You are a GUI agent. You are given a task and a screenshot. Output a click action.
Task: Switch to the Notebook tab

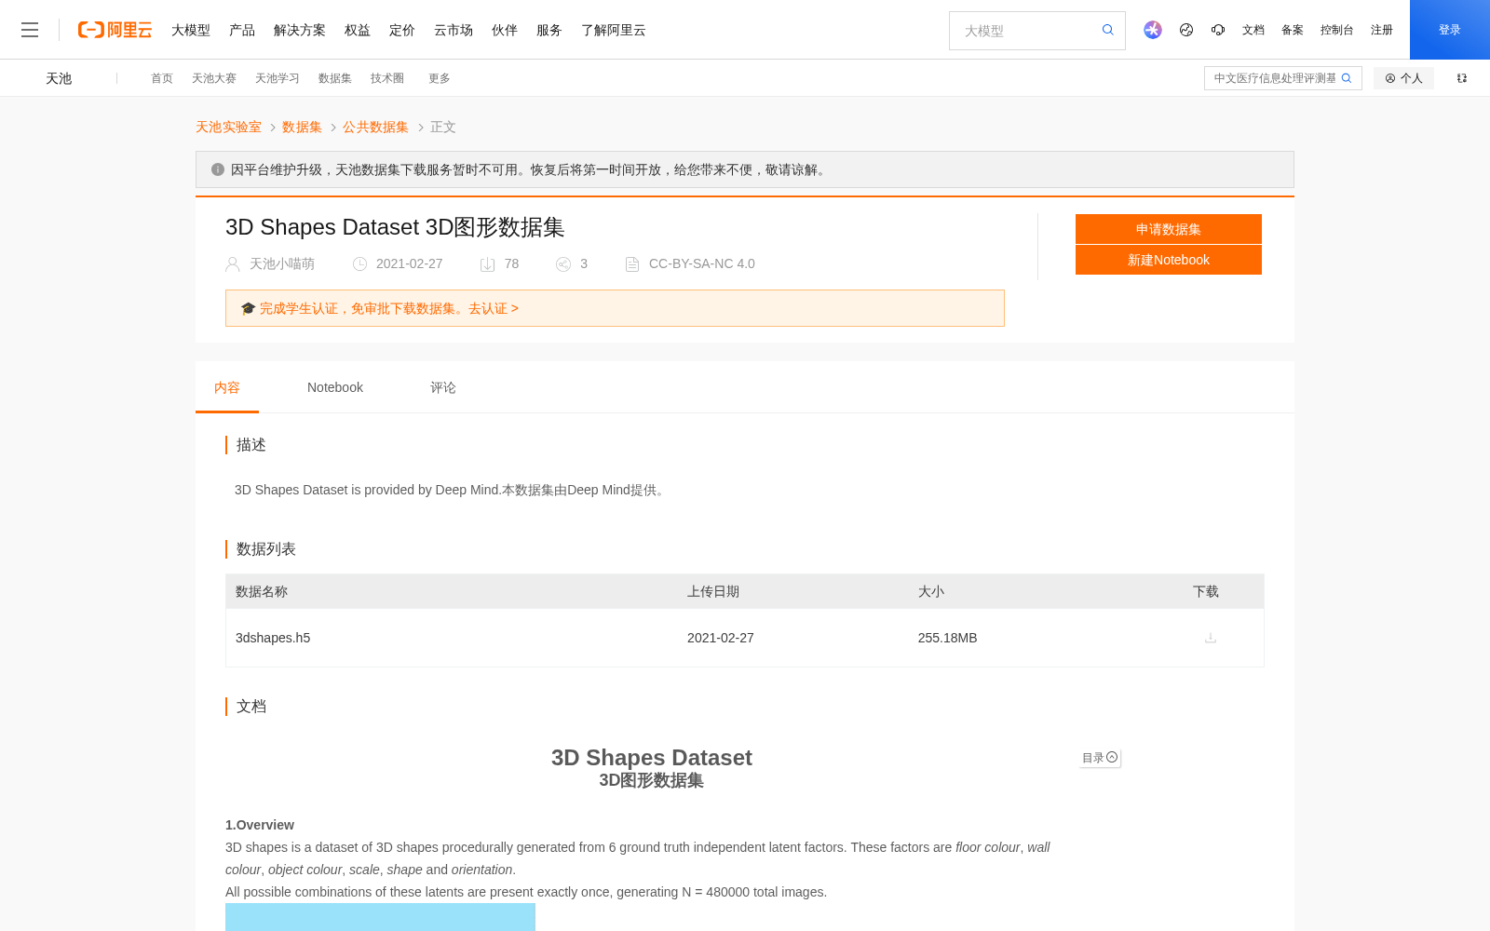pos(335,387)
